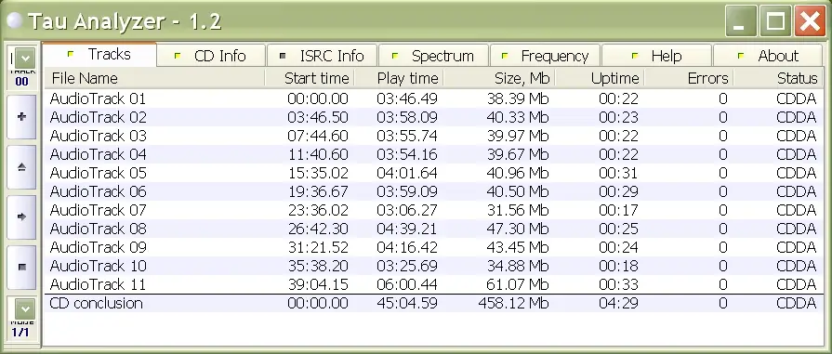
Task: Maximize the Tau Analyzer window
Action: 775,21
